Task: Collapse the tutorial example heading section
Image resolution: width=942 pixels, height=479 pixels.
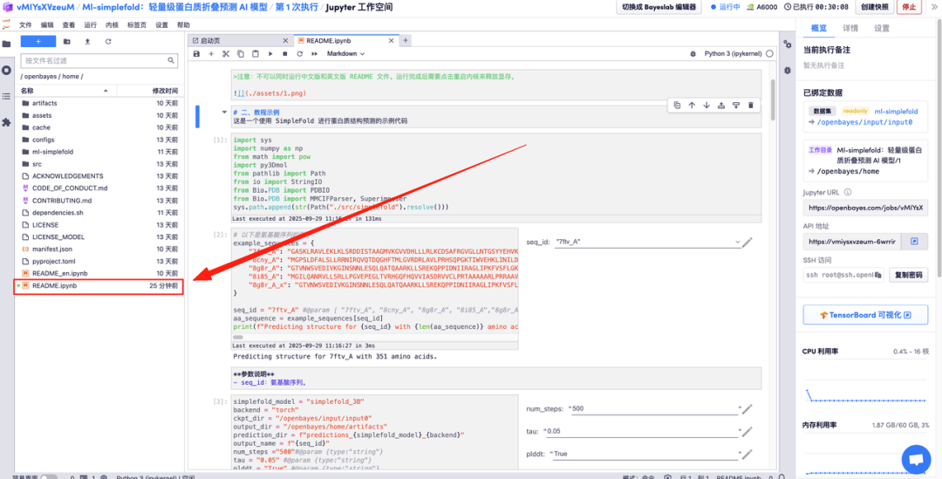Action: coord(198,116)
